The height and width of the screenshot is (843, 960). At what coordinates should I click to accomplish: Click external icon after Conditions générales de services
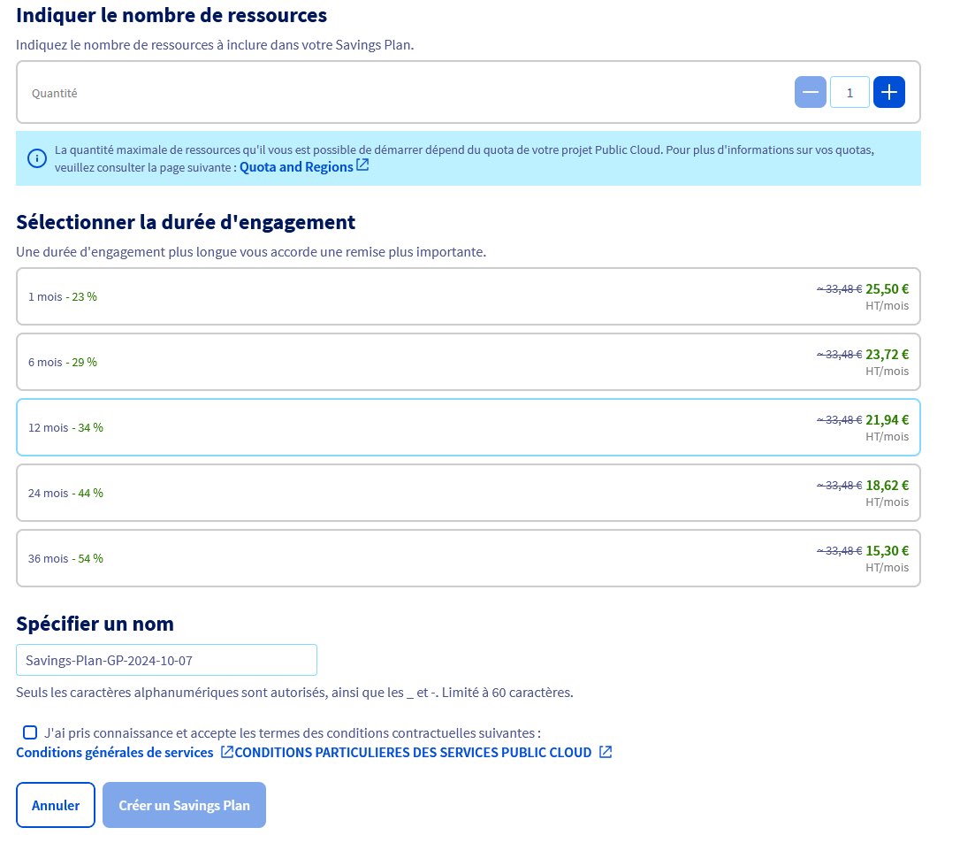pyautogui.click(x=226, y=752)
